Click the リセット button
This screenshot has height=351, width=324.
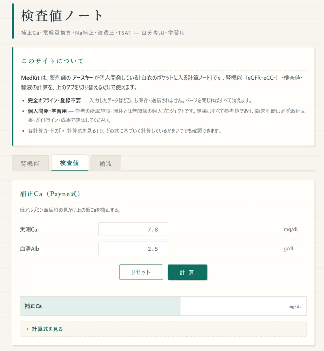(141, 272)
